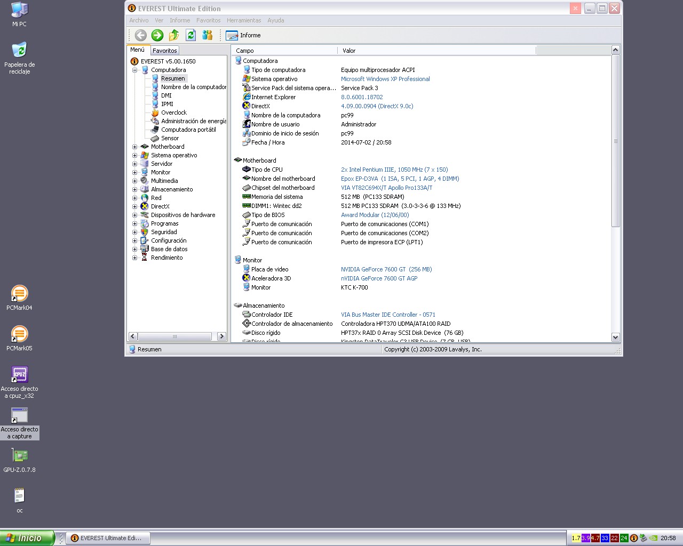Screen dimensions: 683x546
Task: Click yellow 1.7 sensor tray icon
Action: 576,538
